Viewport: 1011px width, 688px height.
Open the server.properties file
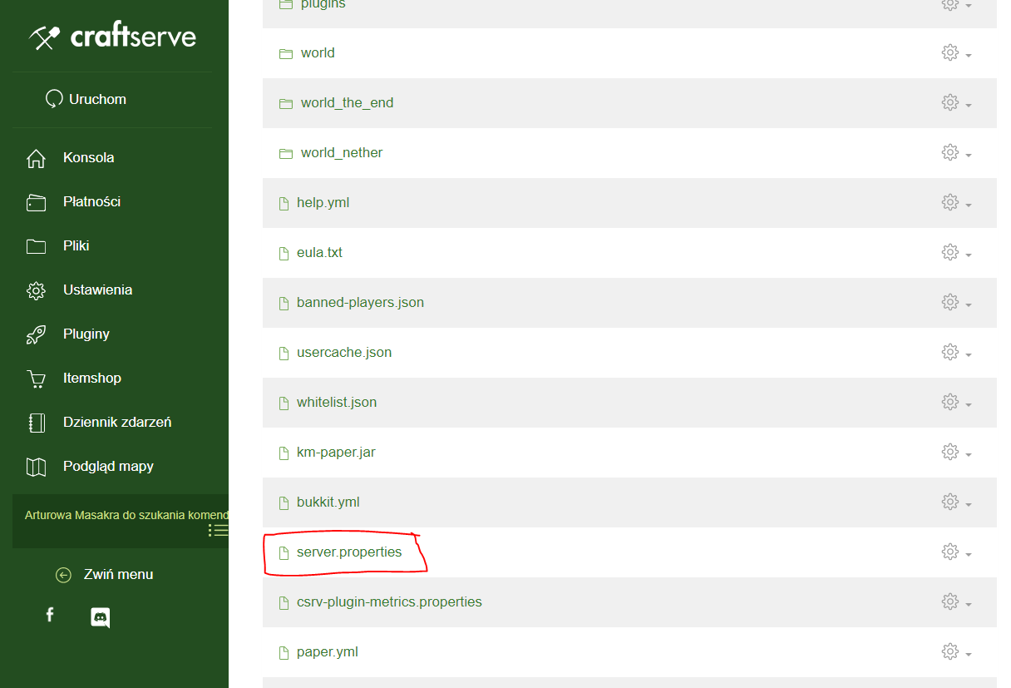348,552
